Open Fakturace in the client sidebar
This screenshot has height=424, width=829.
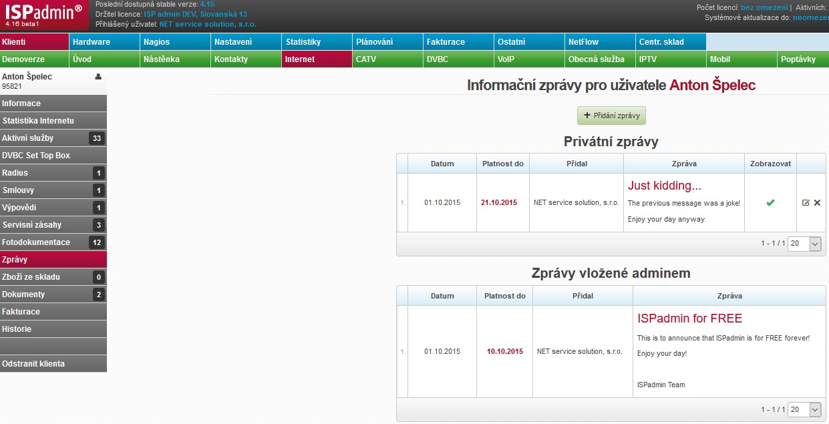pos(53,312)
